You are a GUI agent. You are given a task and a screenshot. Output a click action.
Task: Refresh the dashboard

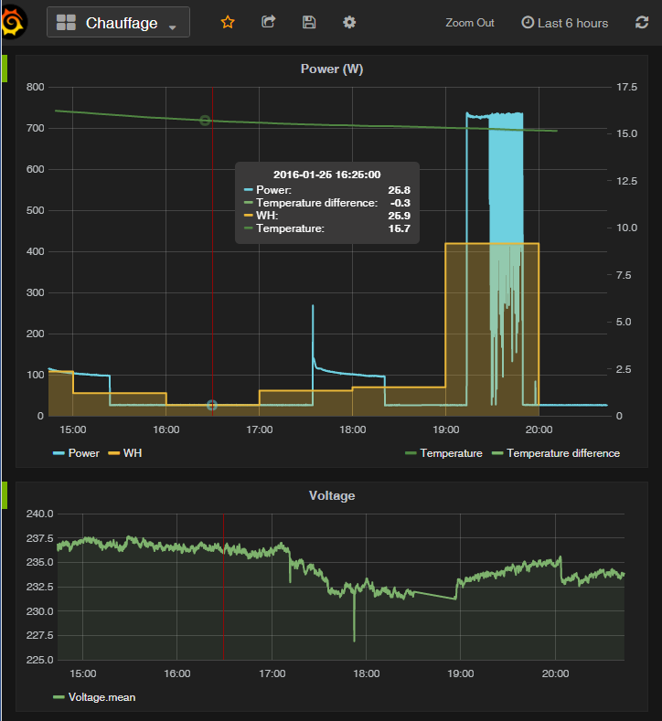(x=642, y=22)
